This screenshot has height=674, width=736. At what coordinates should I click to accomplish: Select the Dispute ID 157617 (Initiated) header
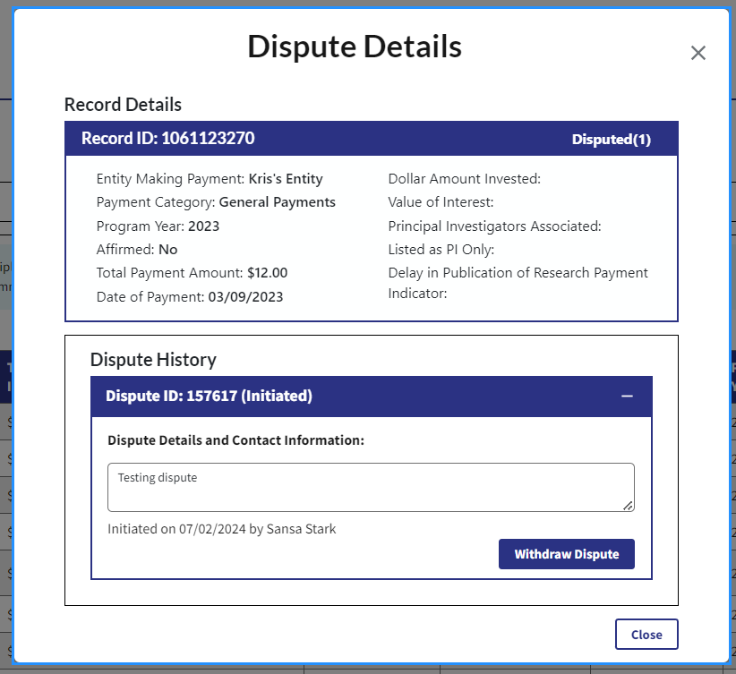[209, 396]
